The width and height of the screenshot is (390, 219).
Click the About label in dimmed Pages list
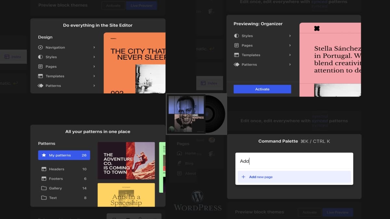pos(190,173)
